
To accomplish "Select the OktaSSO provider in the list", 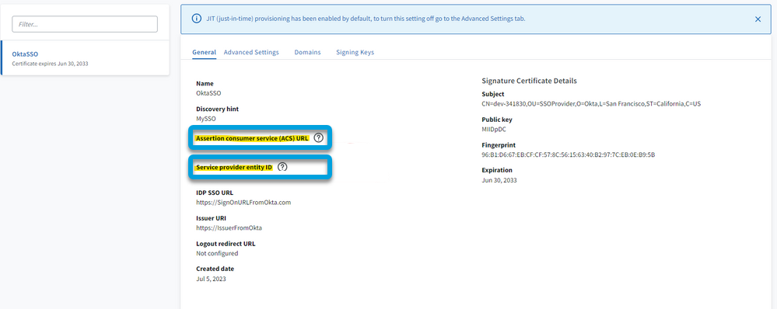I will click(x=86, y=58).
